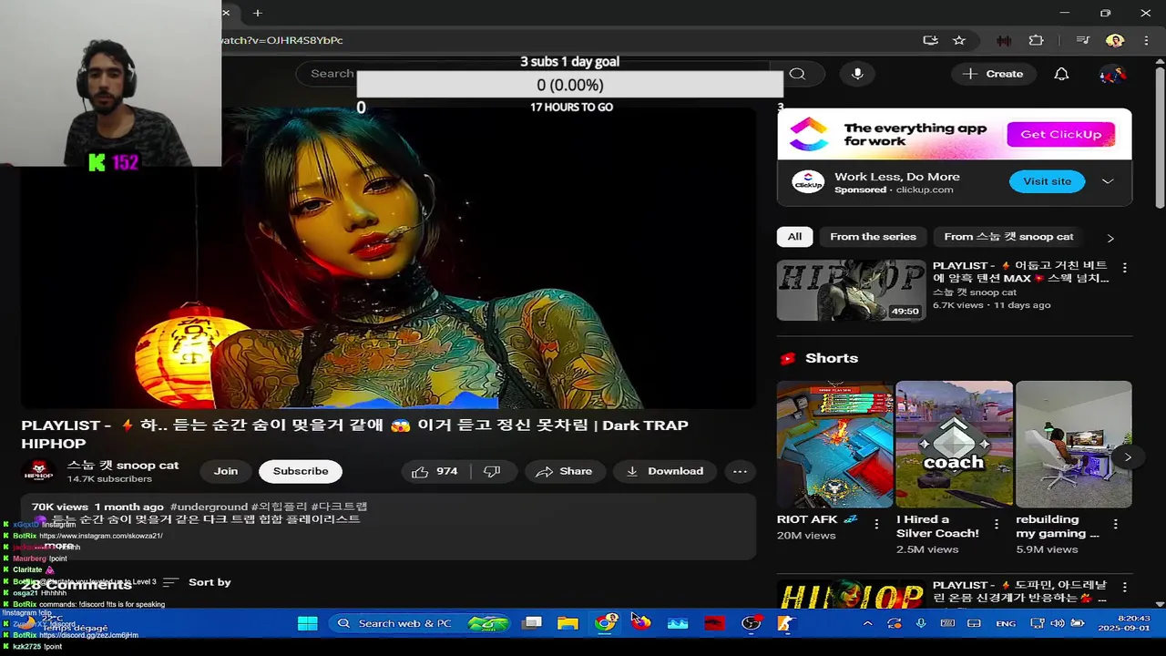Select From 스눕 캣 snoop cat chip
The height and width of the screenshot is (656, 1166).
click(1008, 237)
